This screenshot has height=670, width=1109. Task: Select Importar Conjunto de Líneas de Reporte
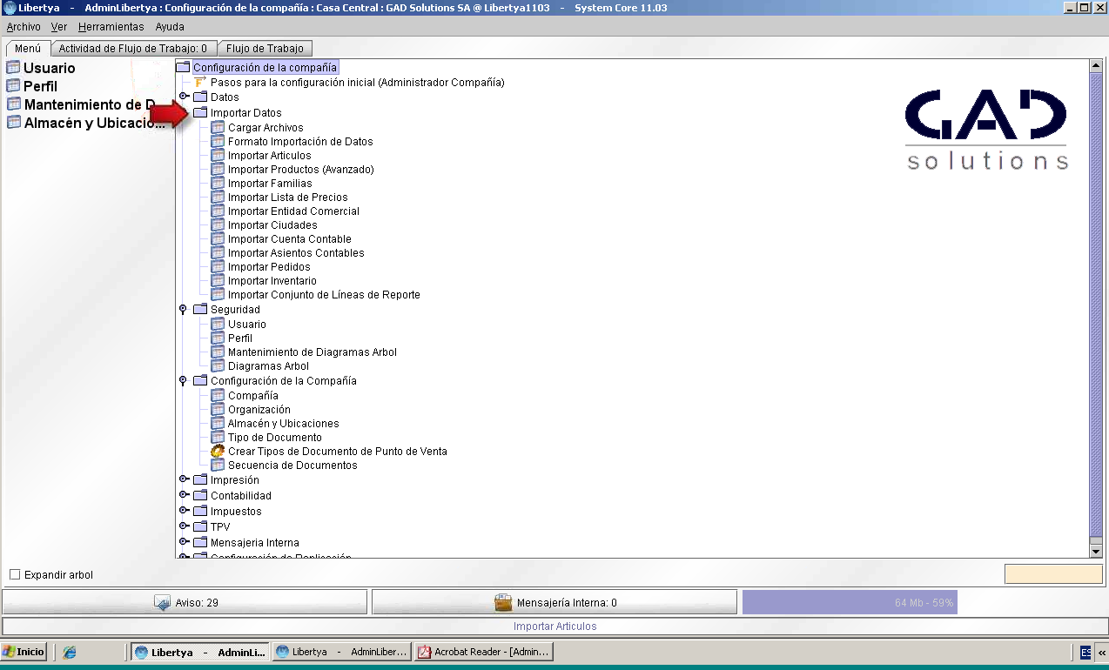click(324, 295)
